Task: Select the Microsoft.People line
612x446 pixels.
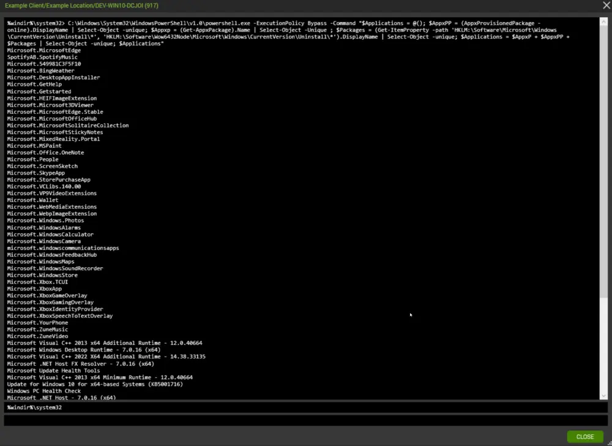Action: point(33,159)
